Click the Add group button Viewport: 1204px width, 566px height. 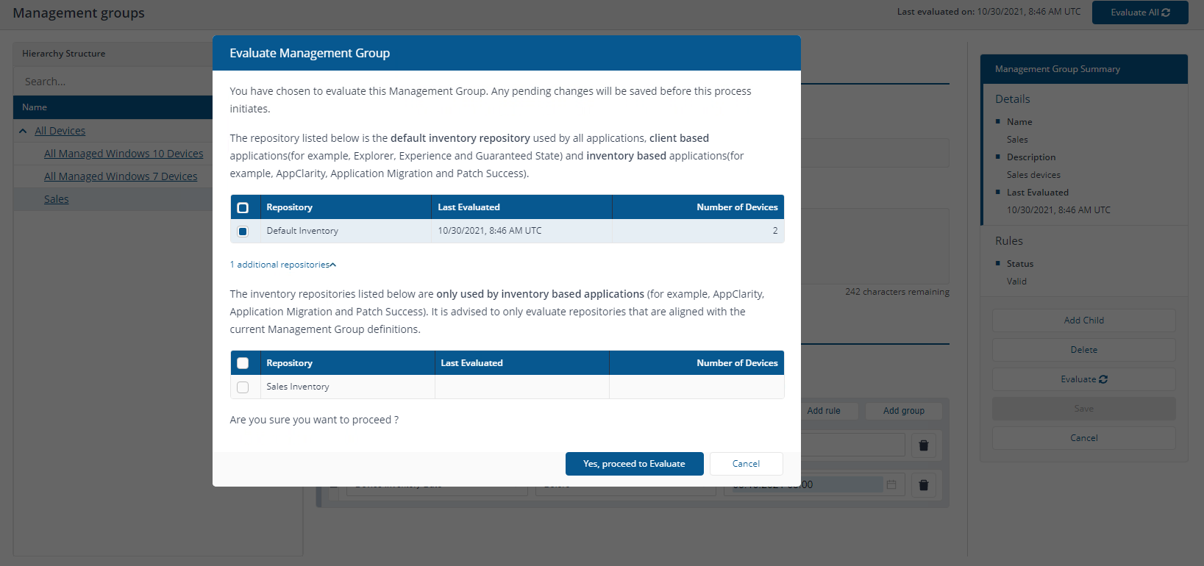(903, 411)
